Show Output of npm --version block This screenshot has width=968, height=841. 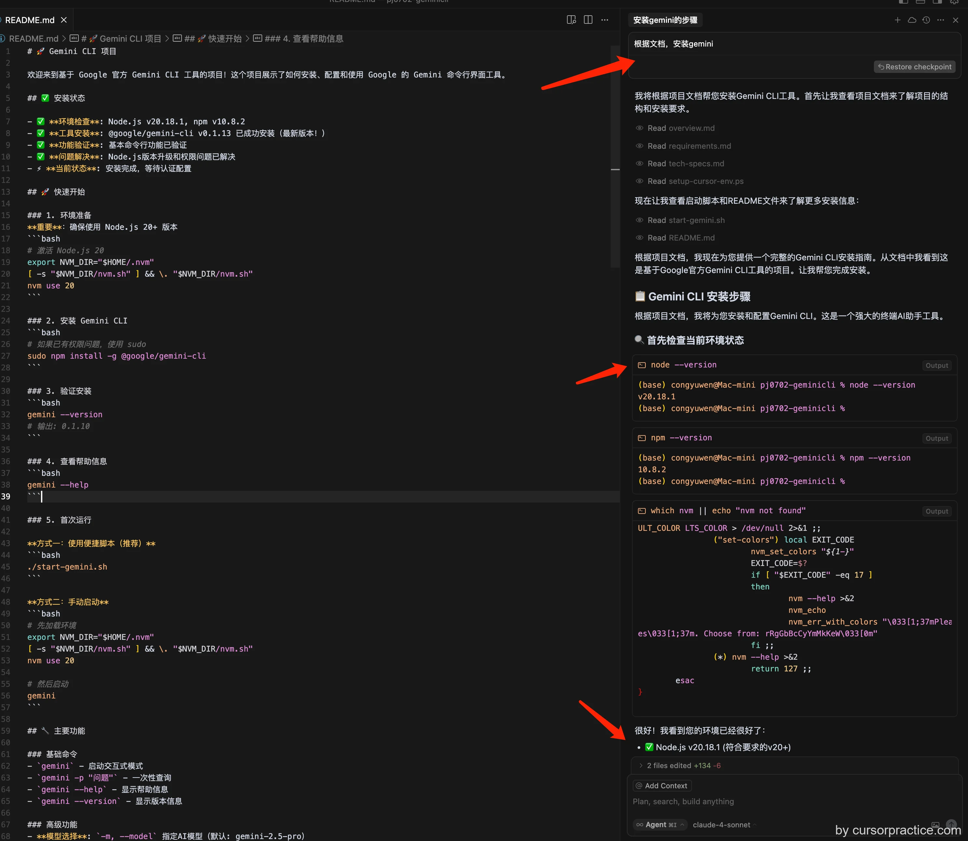[936, 438]
